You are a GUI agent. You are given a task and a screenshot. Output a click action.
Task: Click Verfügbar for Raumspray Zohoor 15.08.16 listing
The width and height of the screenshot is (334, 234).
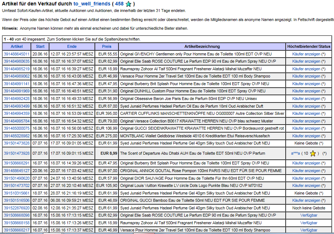pos(309,223)
